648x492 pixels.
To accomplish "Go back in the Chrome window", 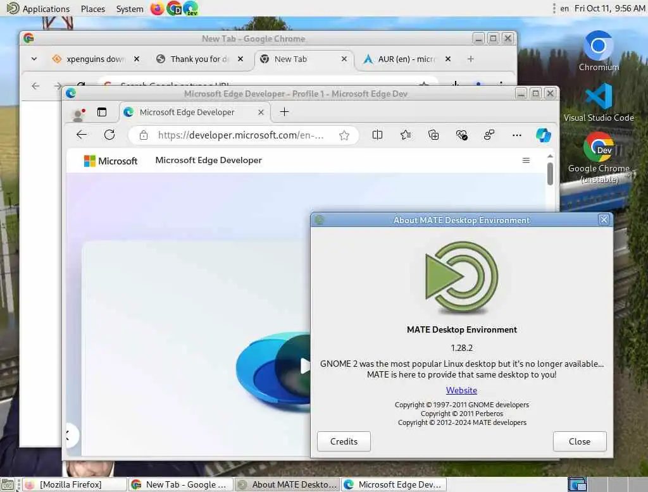I will tap(35, 85).
